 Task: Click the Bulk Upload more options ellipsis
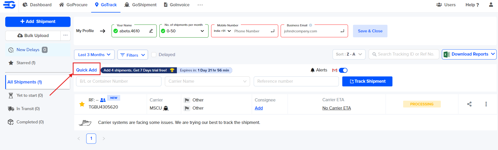pos(65,35)
